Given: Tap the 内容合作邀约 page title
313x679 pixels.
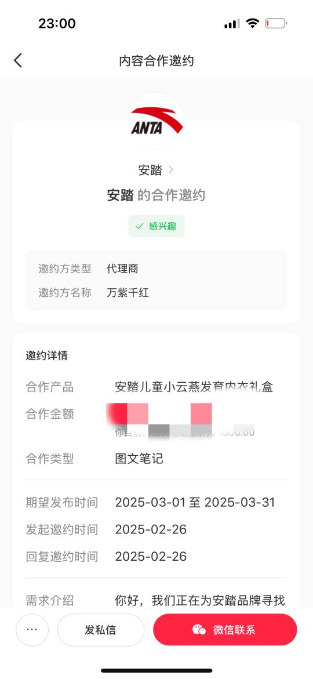Looking at the screenshot, I should coord(156,61).
